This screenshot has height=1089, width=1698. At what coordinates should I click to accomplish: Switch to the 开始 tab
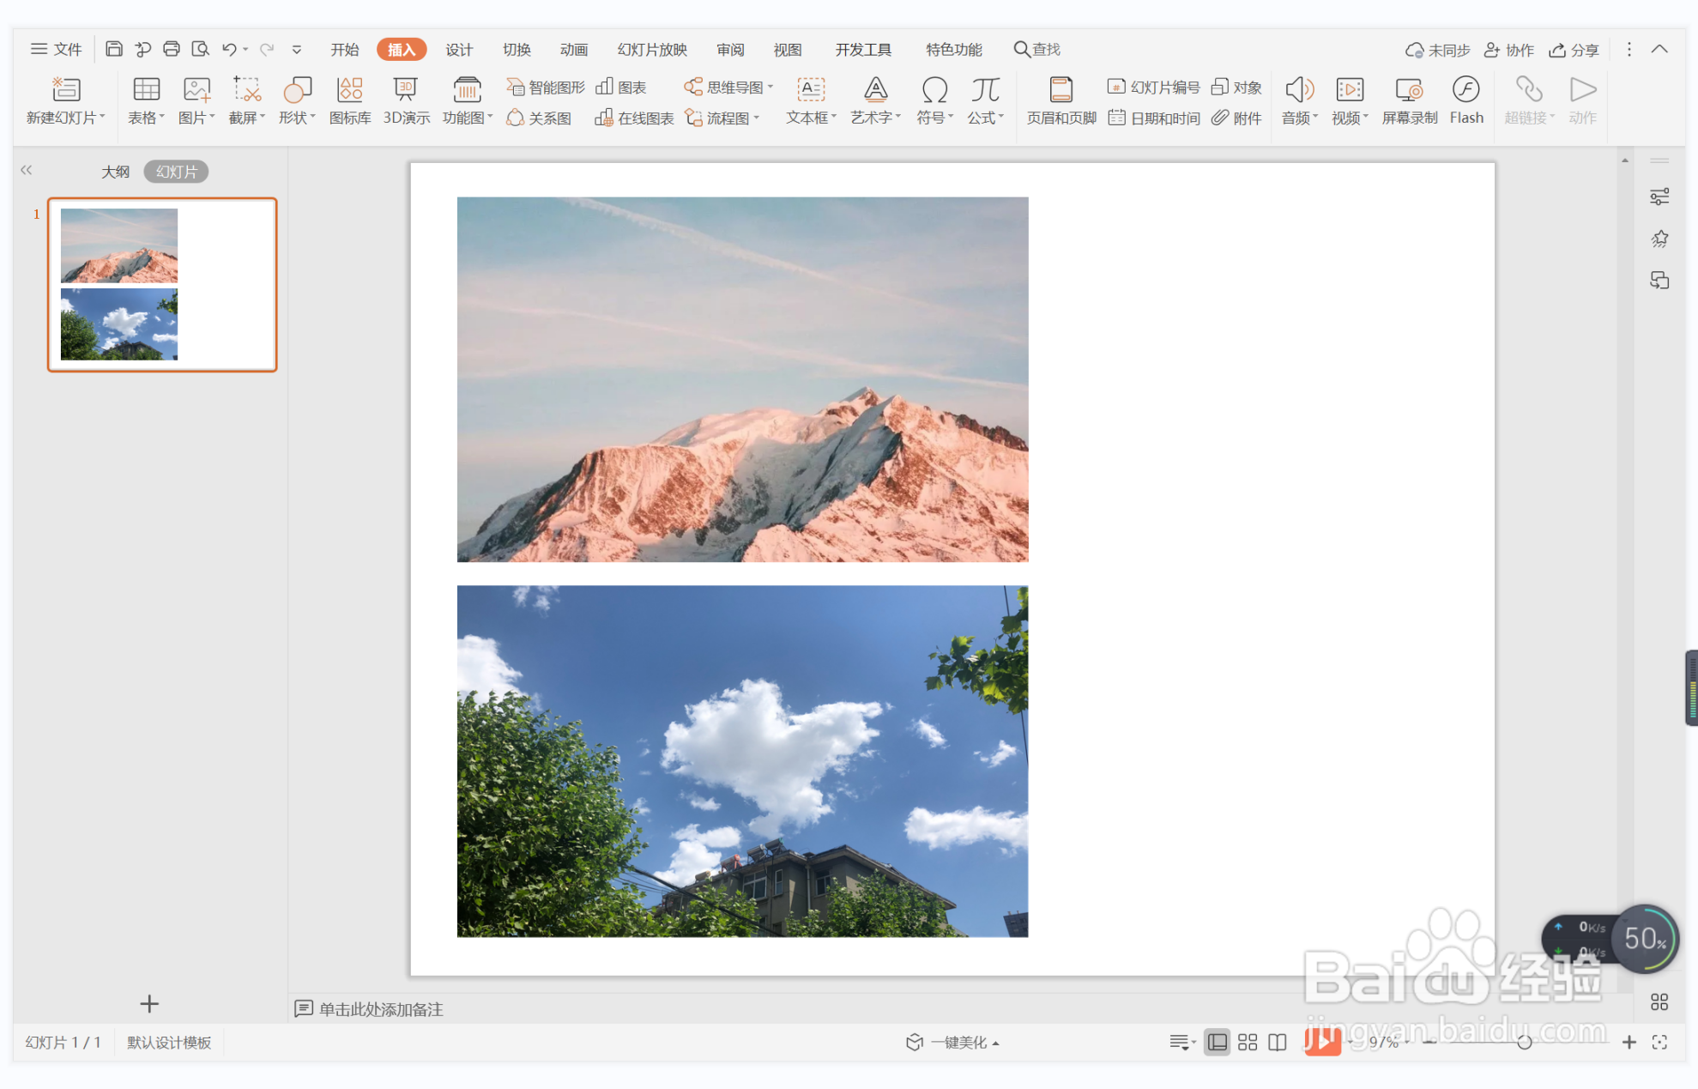coord(345,50)
